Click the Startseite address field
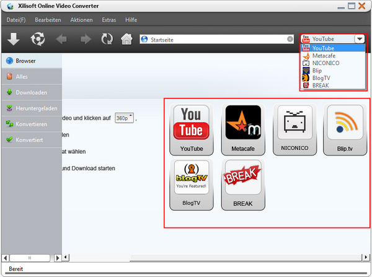Screen dimensions: 372x277 [x=217, y=40]
